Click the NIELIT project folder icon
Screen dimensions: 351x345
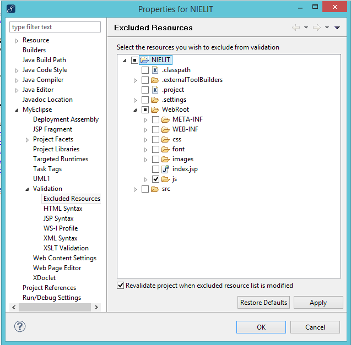[144, 59]
